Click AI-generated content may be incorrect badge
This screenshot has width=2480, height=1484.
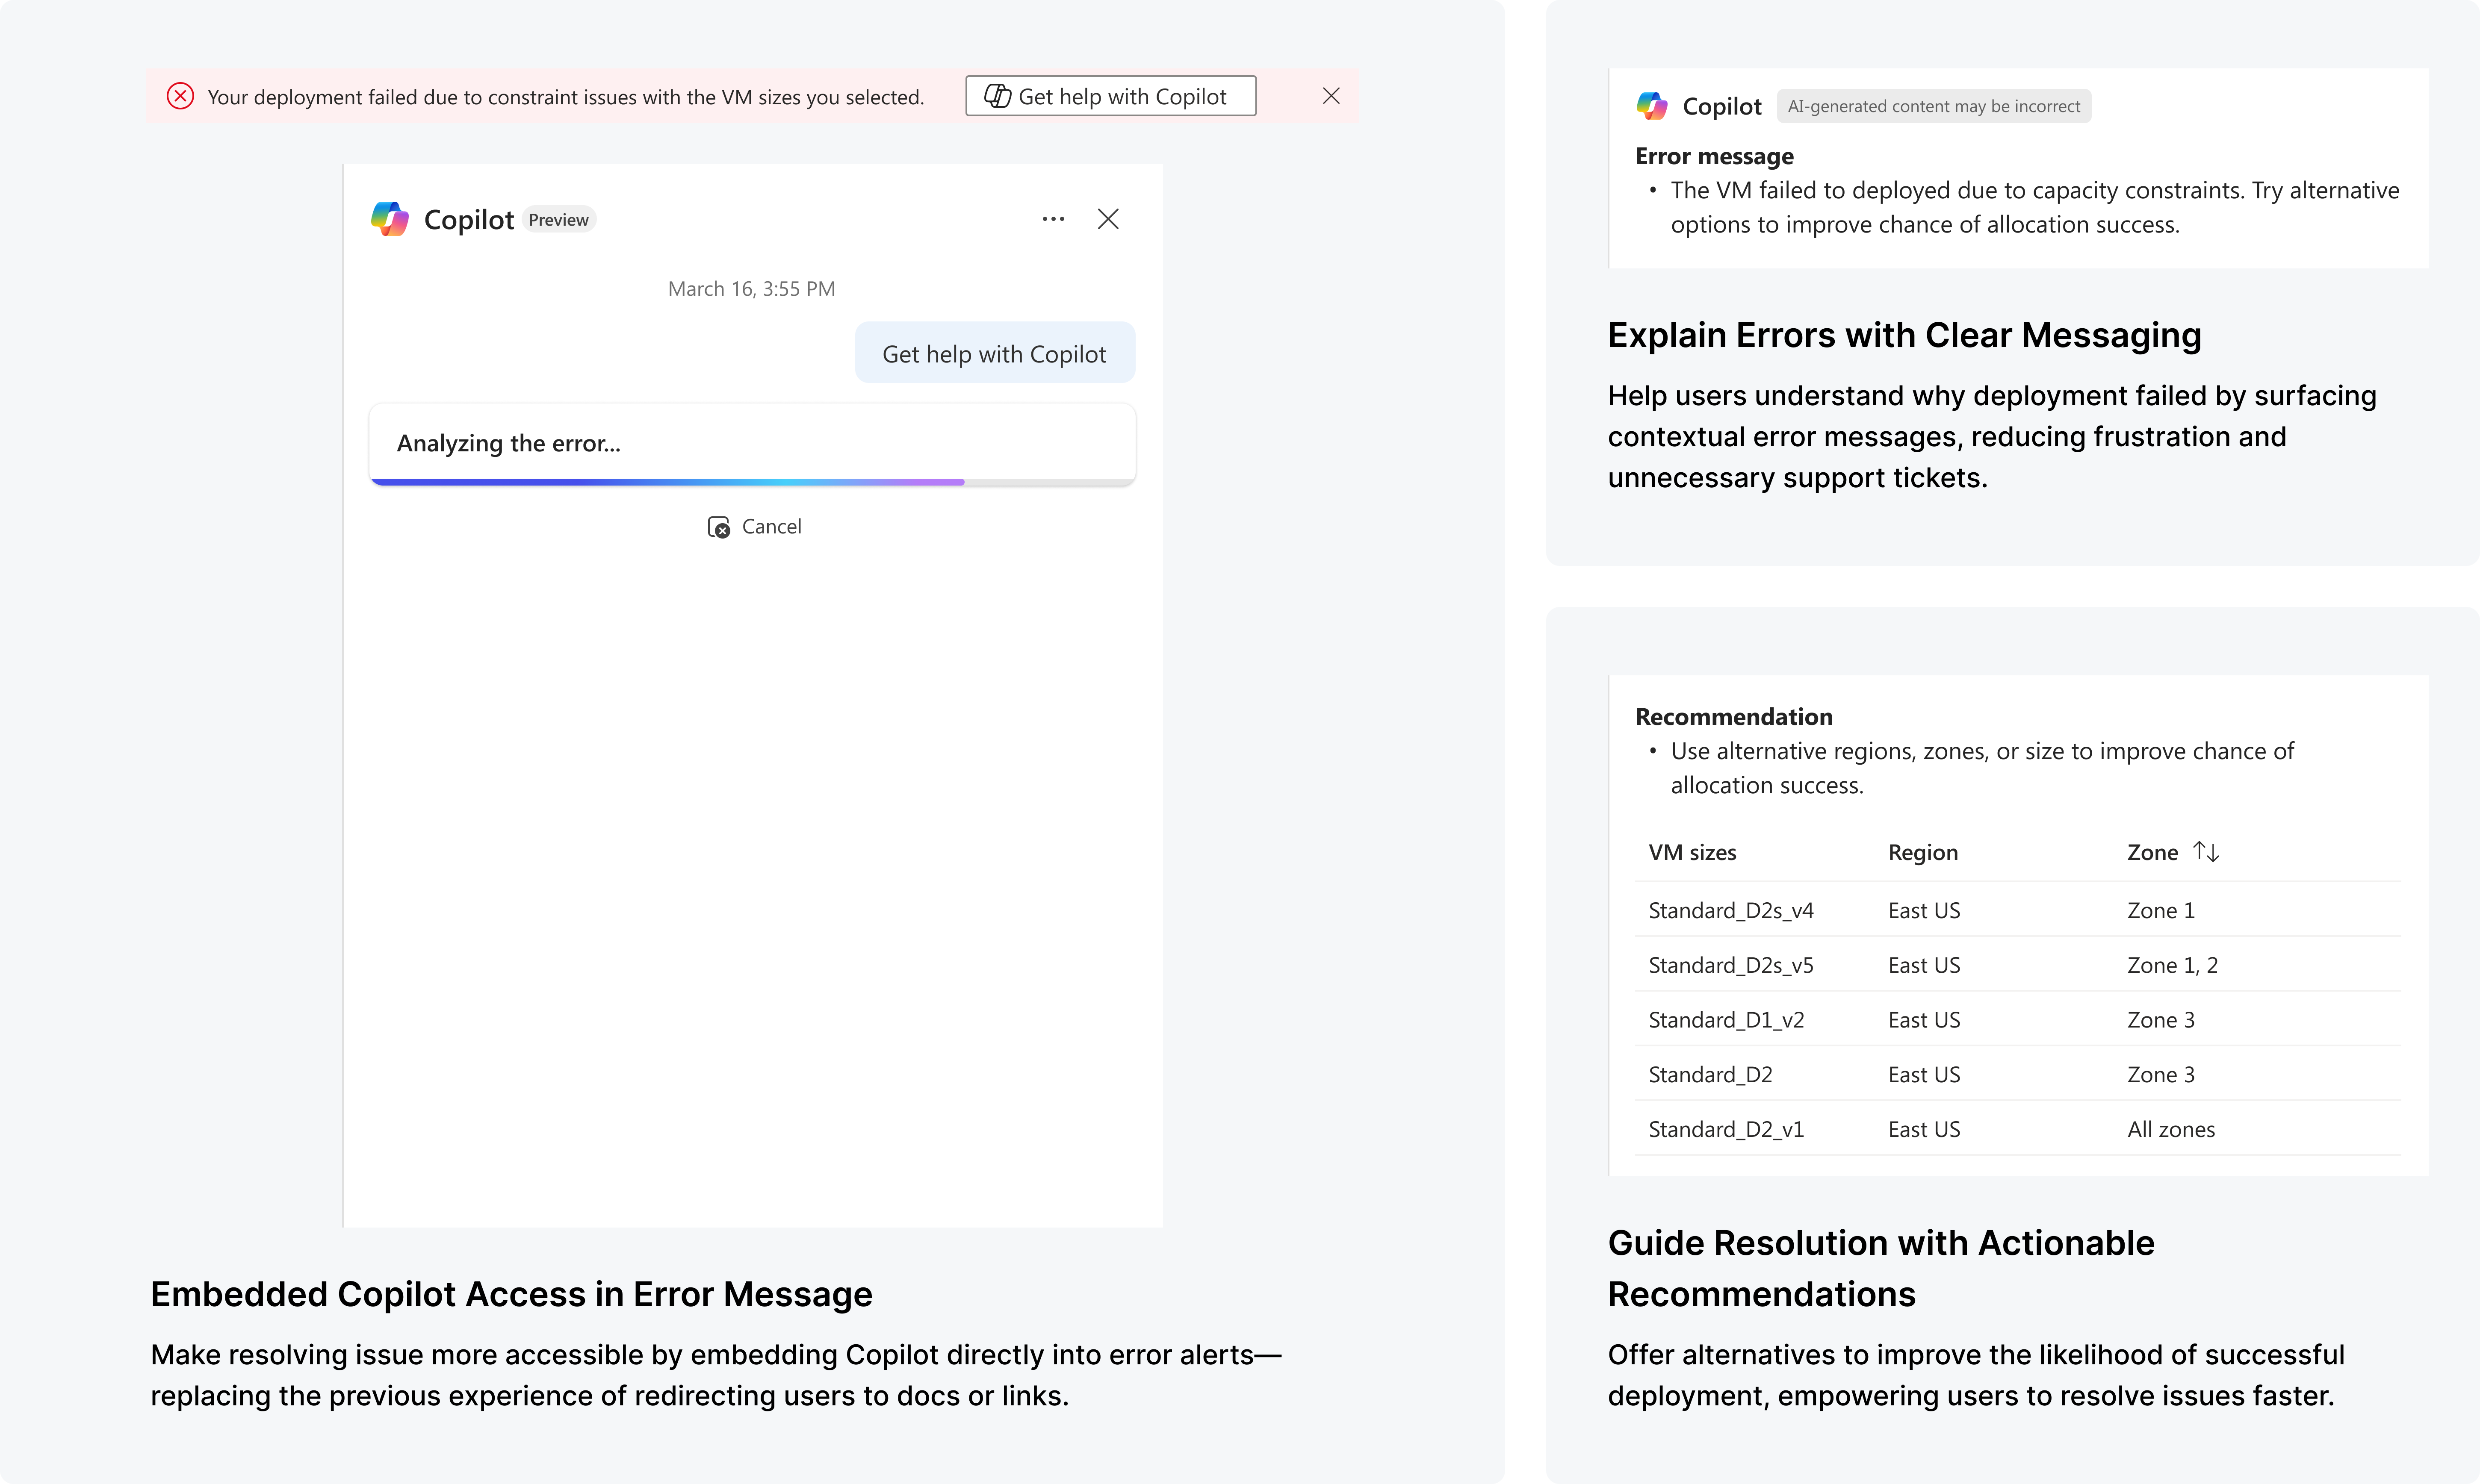pos(1934,106)
